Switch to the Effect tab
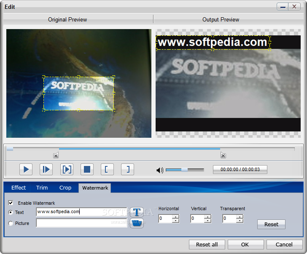Viewport: 307px width, 254px height. pyautogui.click(x=19, y=188)
